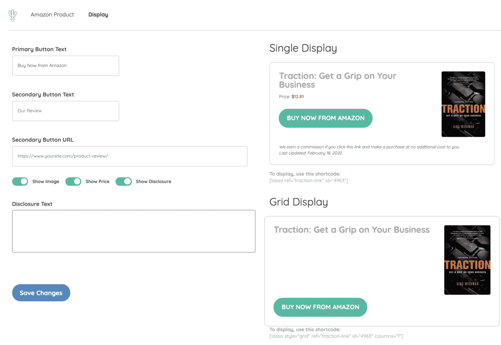Click the Secondary Button URL label
The image size is (501, 345).
43,140
